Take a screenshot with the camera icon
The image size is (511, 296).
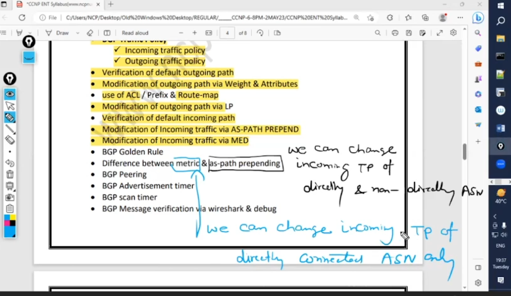click(x=10, y=197)
